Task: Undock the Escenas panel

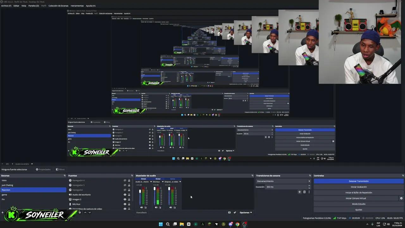Action: pyautogui.click(x=65, y=176)
